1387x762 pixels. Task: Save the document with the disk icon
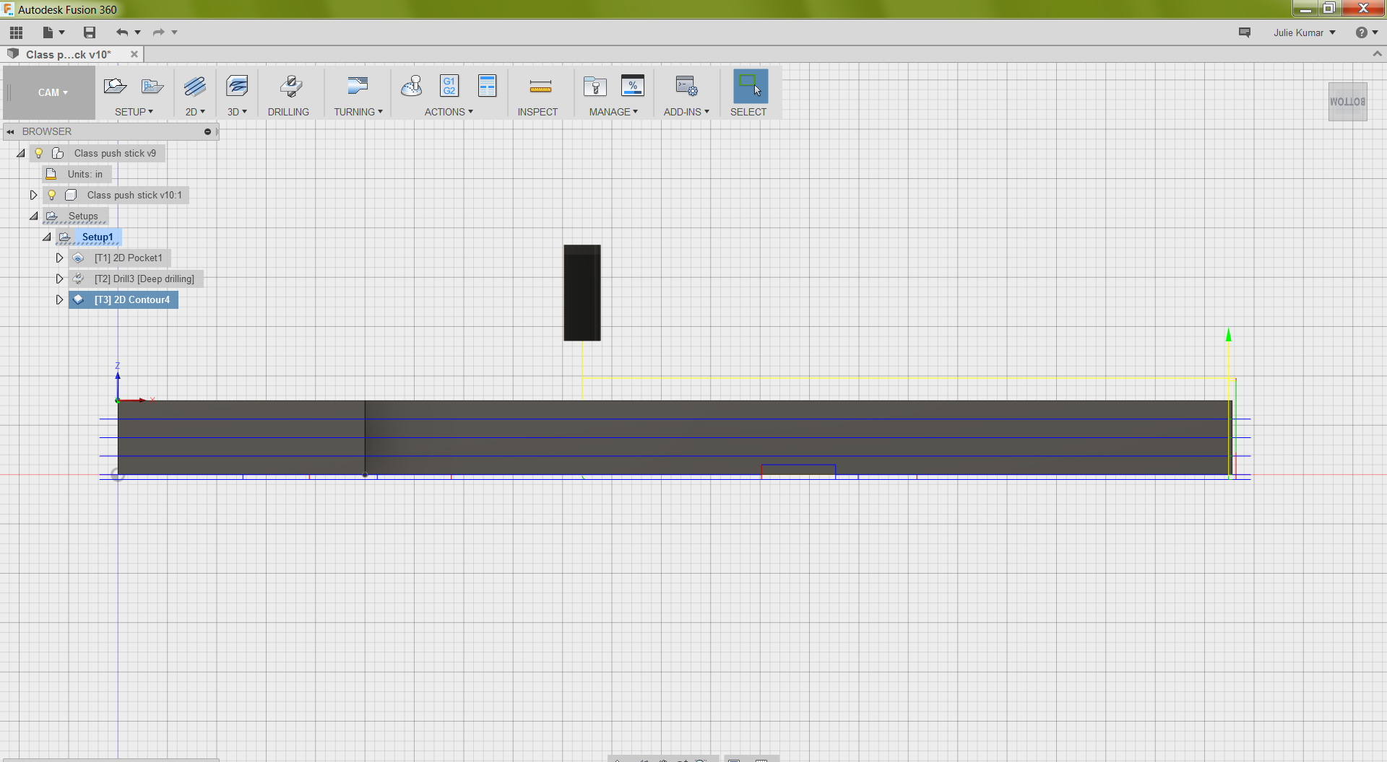pyautogui.click(x=90, y=32)
